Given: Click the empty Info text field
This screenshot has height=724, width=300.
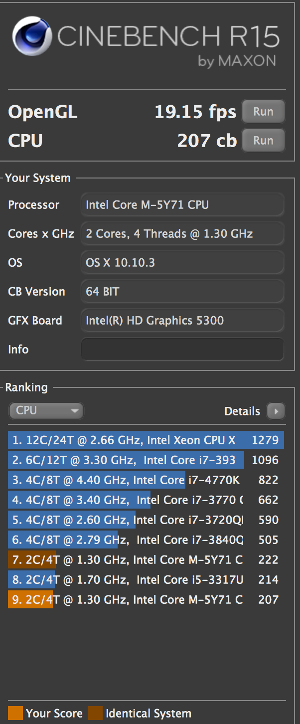Looking at the screenshot, I should (182, 349).
